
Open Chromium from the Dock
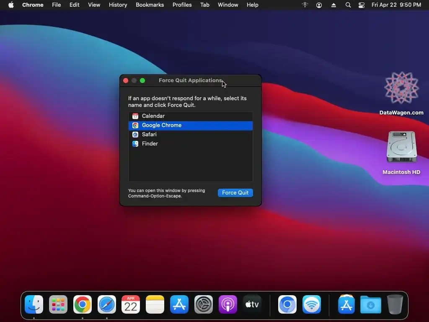click(x=287, y=304)
